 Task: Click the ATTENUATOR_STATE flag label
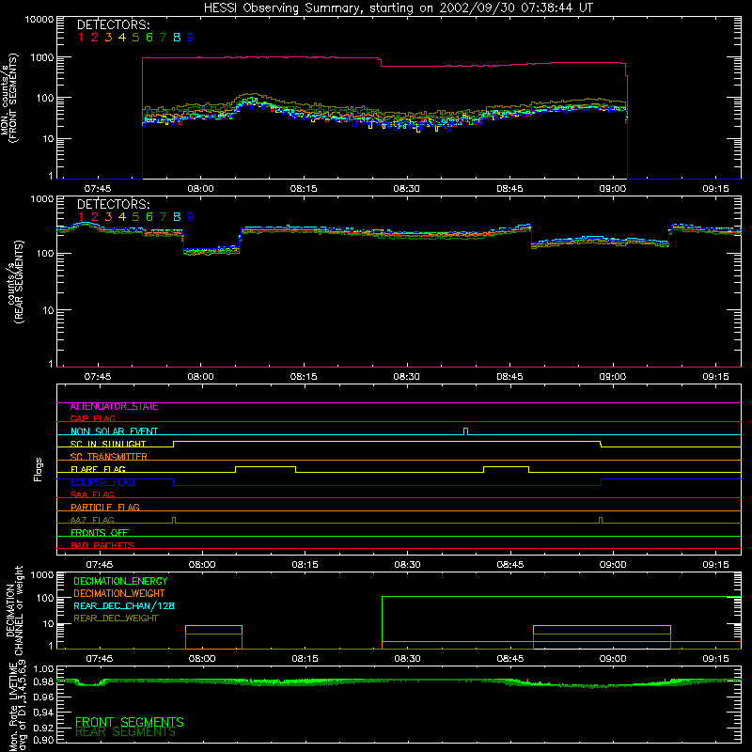point(114,407)
